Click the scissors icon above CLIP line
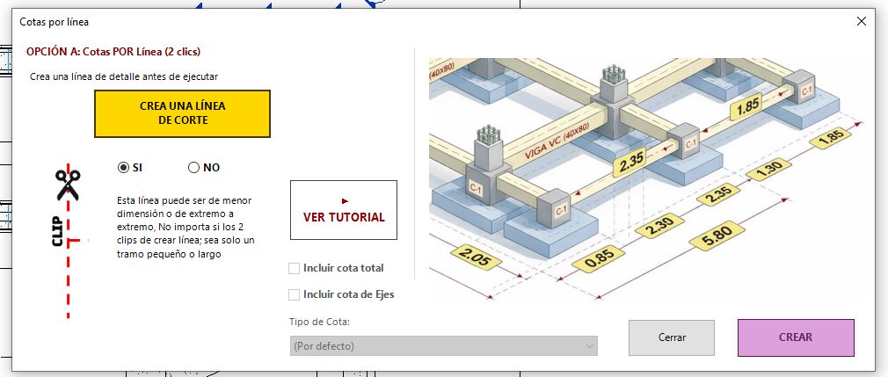The width and height of the screenshot is (888, 377). pos(68,185)
